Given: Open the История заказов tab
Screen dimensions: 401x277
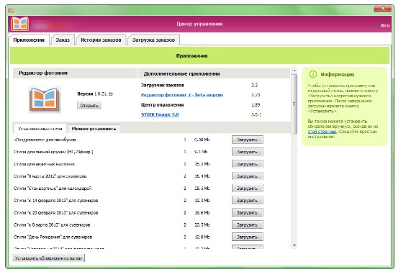Looking at the screenshot, I should tap(101, 40).
